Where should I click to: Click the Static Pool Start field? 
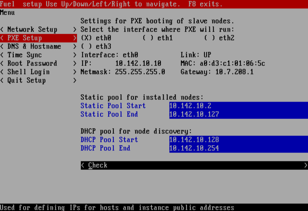238,106
